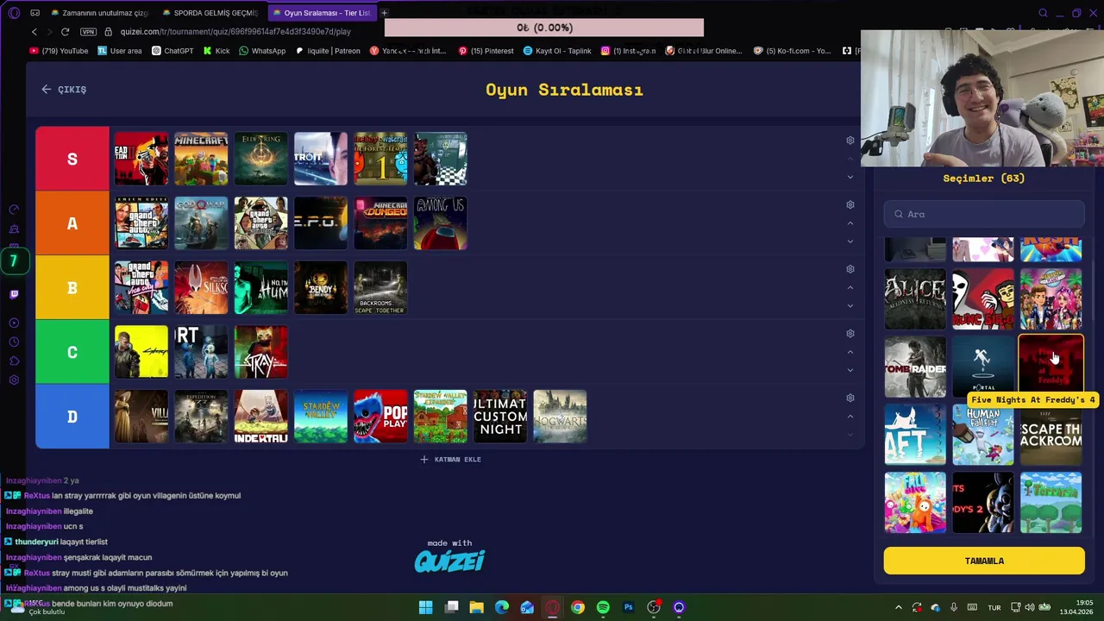Open YouTube bookmark
Screen dimensions: 1104x621
coord(59,51)
